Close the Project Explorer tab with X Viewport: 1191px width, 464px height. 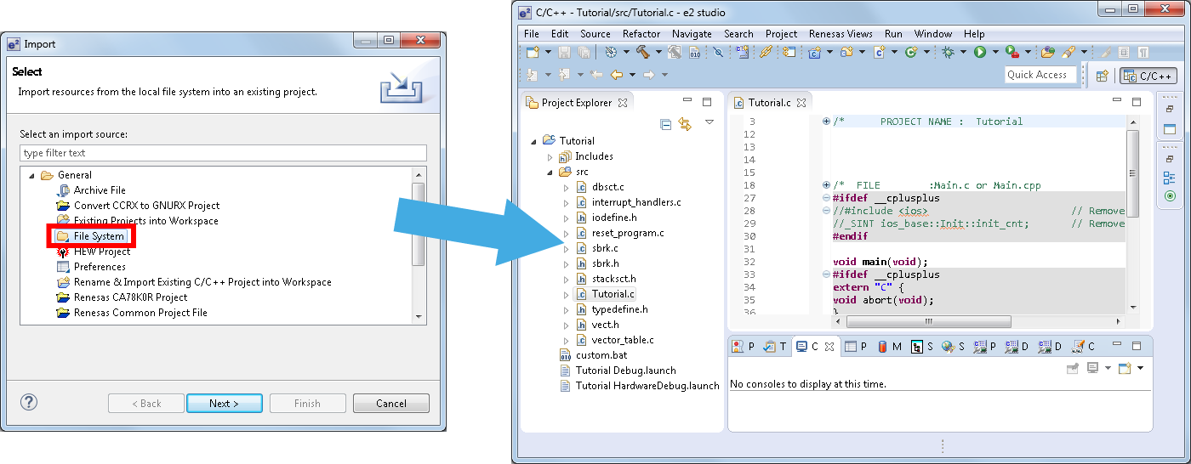[622, 103]
